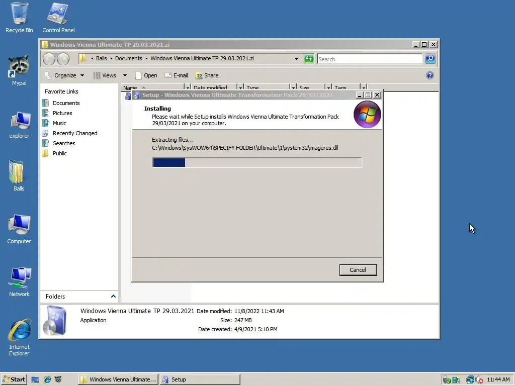Click the Windows Vienna orb logo in Setup
The width and height of the screenshot is (515, 386).
[x=367, y=114]
